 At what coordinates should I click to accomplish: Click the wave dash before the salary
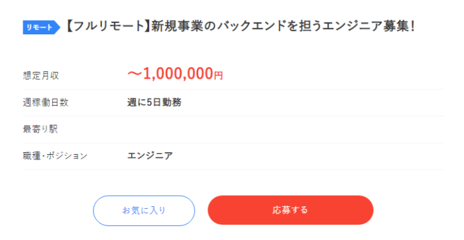(135, 74)
